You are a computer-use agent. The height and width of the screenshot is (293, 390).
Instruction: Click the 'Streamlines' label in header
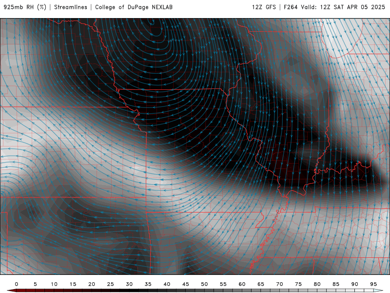pos(71,7)
